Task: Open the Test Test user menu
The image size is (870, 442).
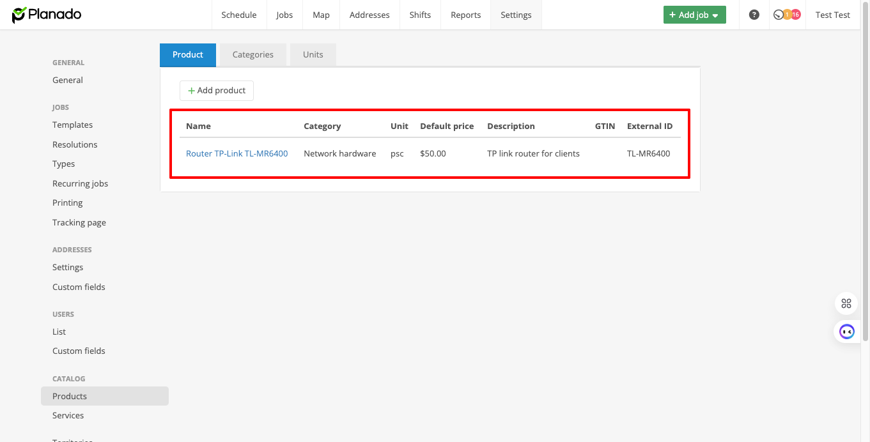Action: point(833,15)
